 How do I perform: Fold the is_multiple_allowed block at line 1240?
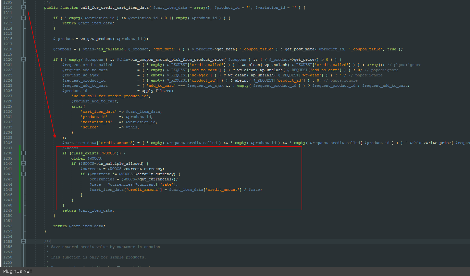point(23,164)
